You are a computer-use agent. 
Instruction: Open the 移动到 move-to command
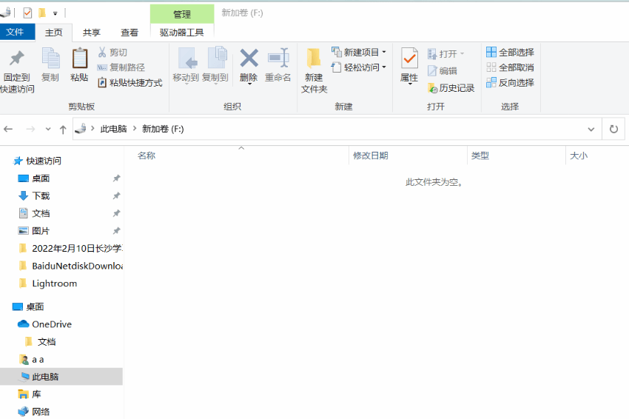tap(186, 65)
